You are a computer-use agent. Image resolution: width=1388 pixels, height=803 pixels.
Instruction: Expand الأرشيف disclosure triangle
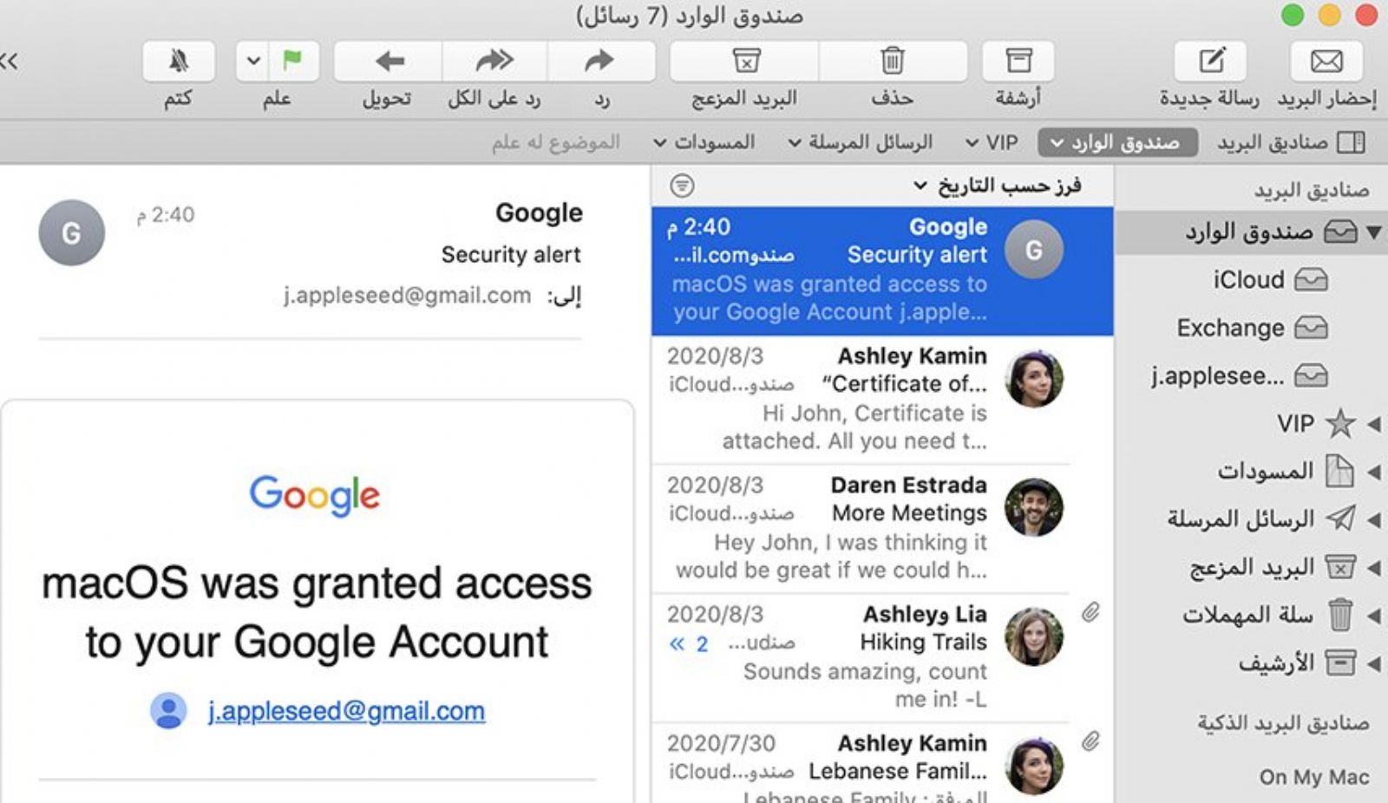(x=1374, y=664)
